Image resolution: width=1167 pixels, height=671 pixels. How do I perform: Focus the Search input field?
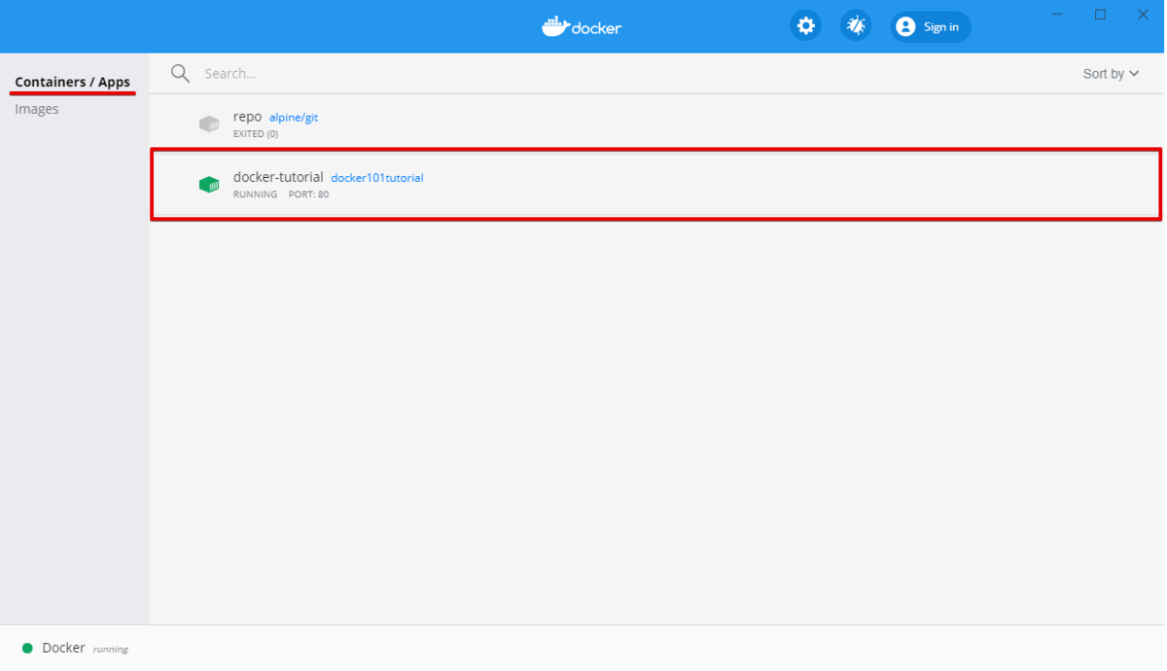coord(622,74)
